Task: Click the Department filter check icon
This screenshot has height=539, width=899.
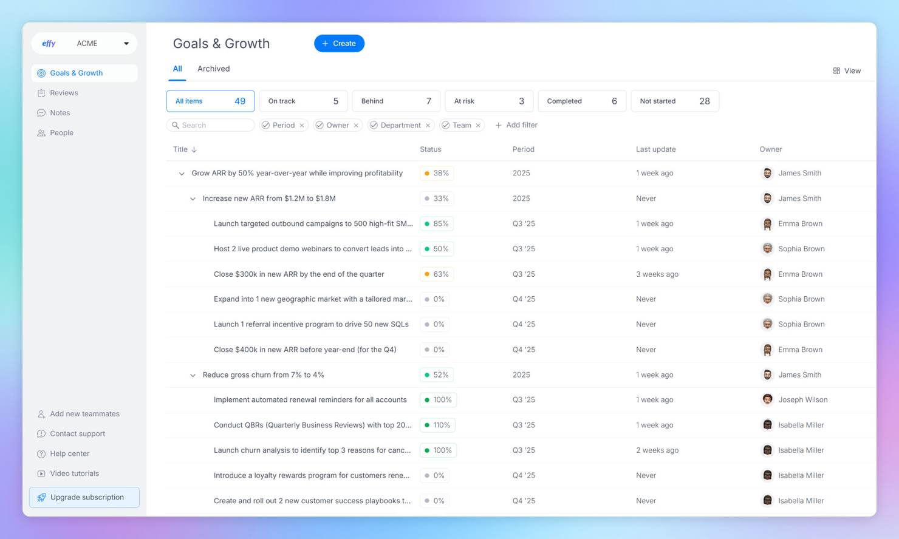Action: pos(374,125)
